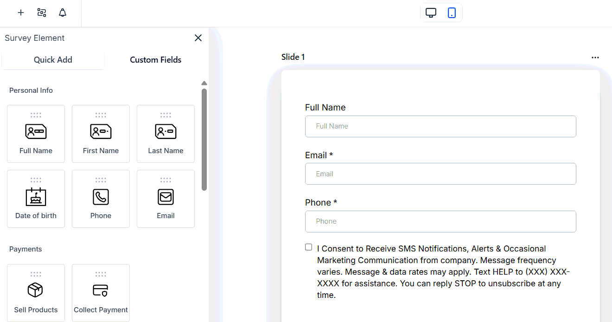This screenshot has height=322, width=612.
Task: Toggle mobile preview mode
Action: pyautogui.click(x=452, y=13)
